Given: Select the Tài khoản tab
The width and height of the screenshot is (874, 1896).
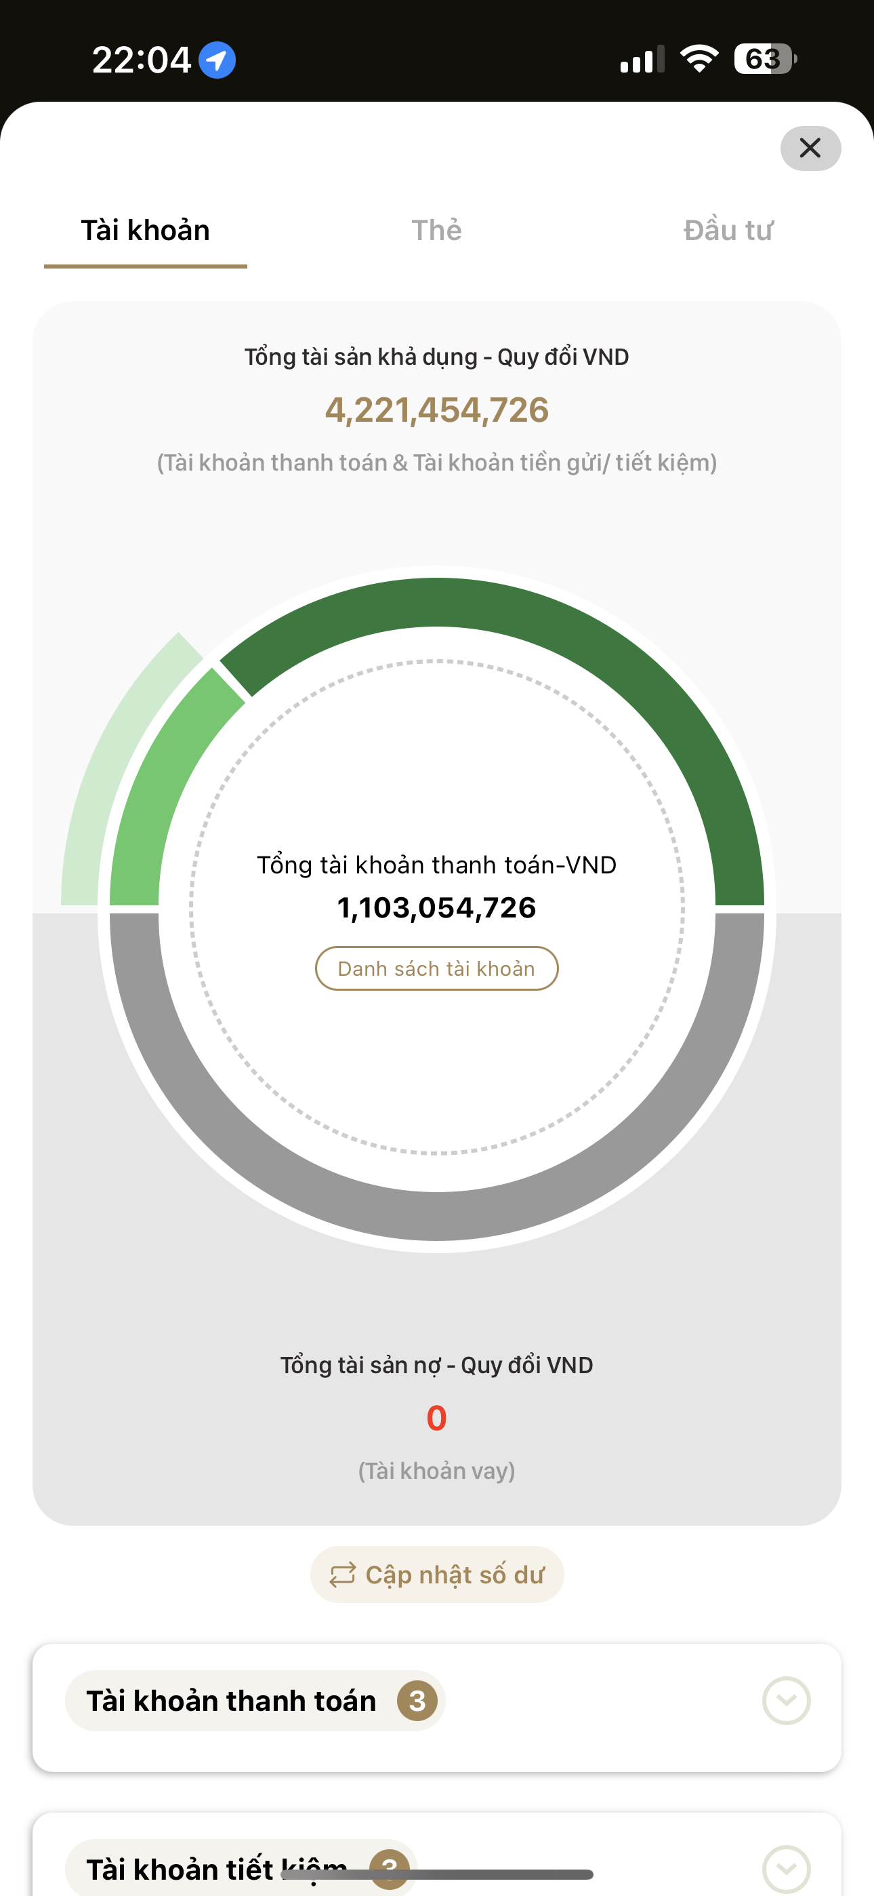Looking at the screenshot, I should click(146, 231).
